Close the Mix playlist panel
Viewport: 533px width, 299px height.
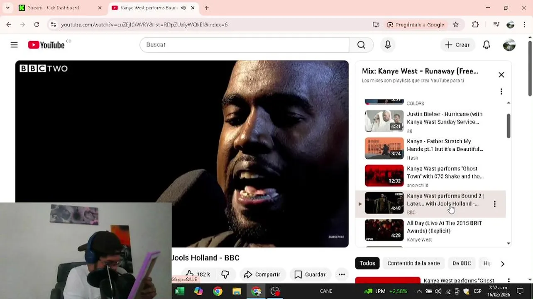(501, 75)
